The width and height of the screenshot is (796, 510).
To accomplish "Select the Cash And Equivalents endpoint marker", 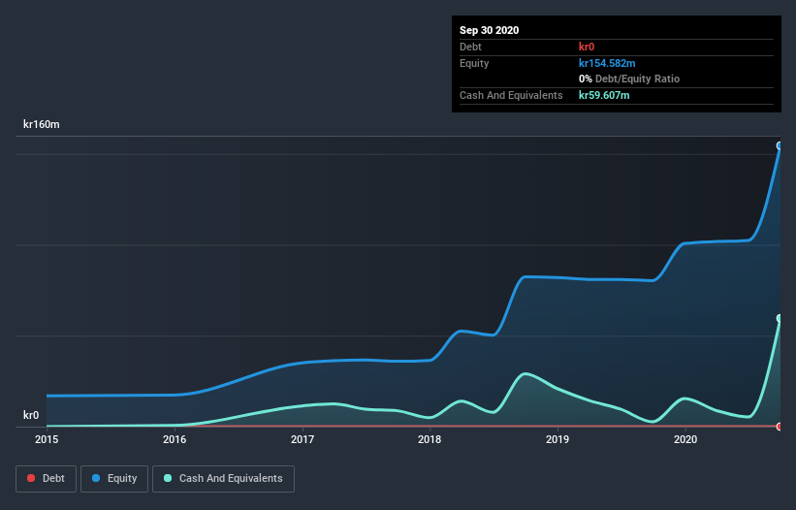I will point(780,318).
